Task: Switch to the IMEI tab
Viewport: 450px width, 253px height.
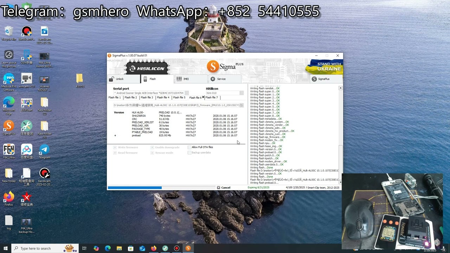Action: tap(191, 79)
